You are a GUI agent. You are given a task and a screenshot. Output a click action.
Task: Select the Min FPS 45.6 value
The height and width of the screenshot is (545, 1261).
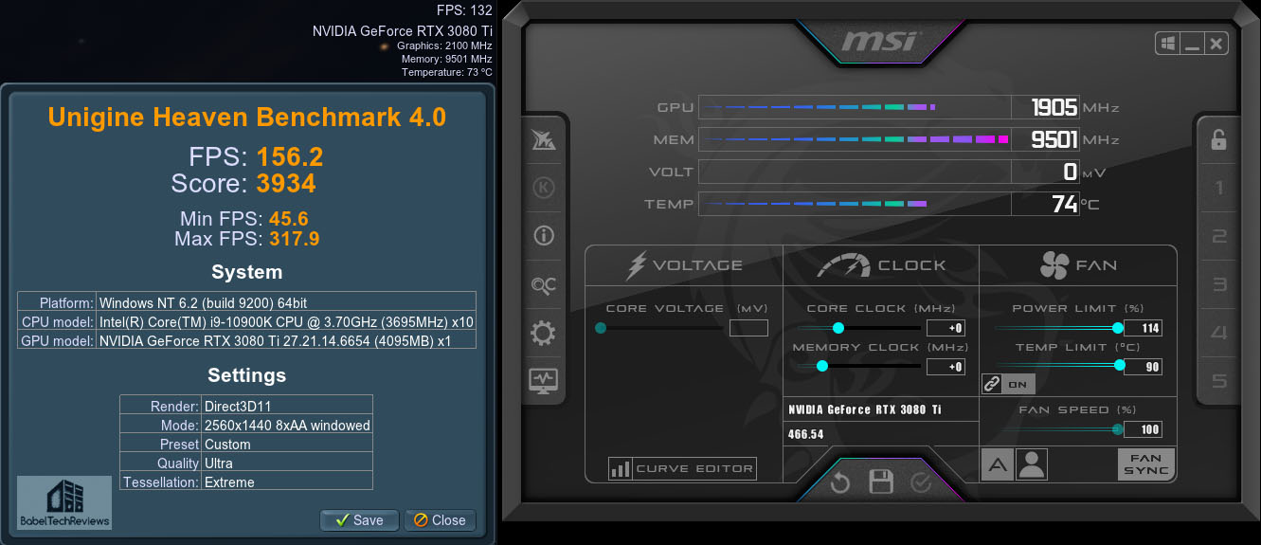pyautogui.click(x=288, y=220)
